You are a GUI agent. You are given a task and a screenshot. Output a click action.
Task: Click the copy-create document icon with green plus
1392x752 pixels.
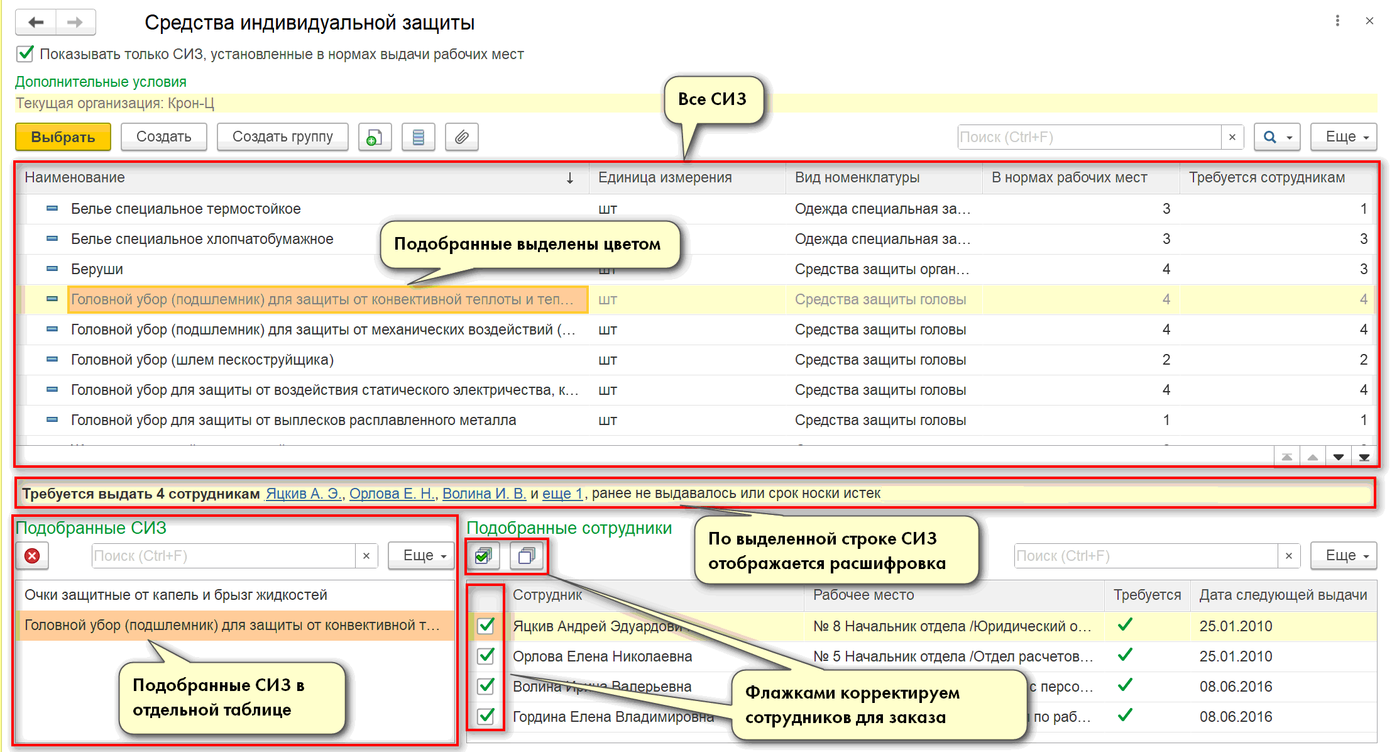click(x=375, y=137)
